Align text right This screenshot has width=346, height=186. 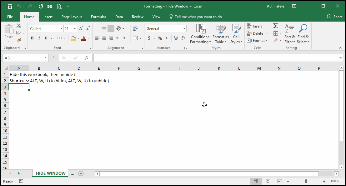pyautogui.click(x=111, y=38)
